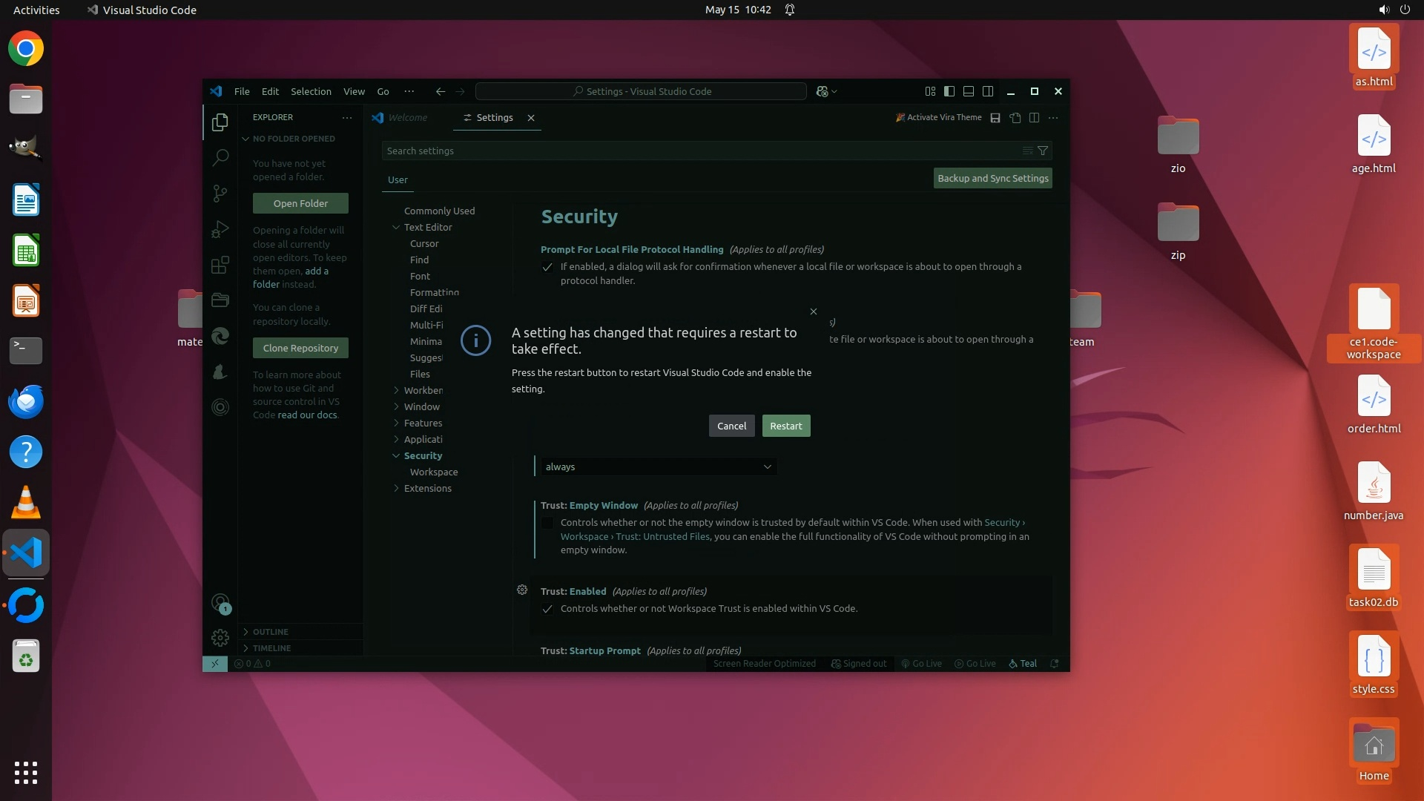Toggle the Primary Side Bar layout icon

(949, 91)
